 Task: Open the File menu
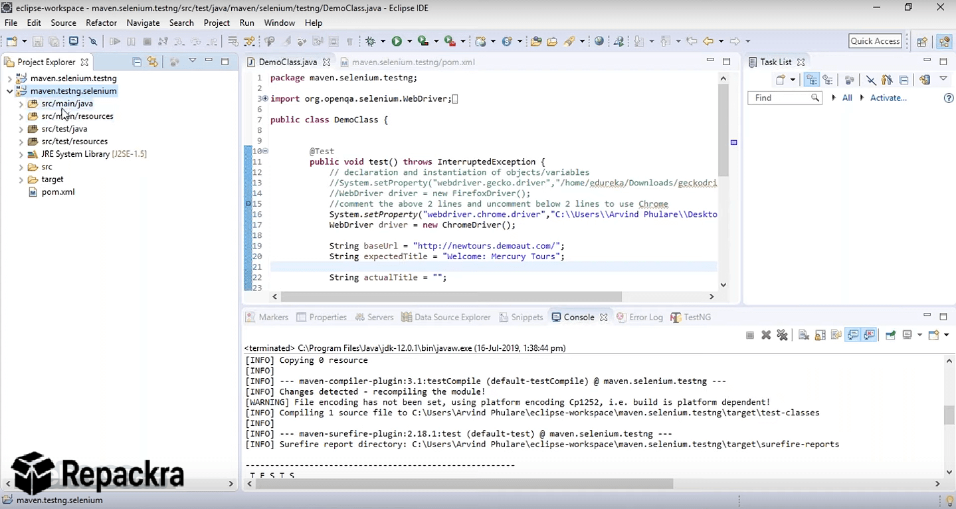click(x=11, y=23)
